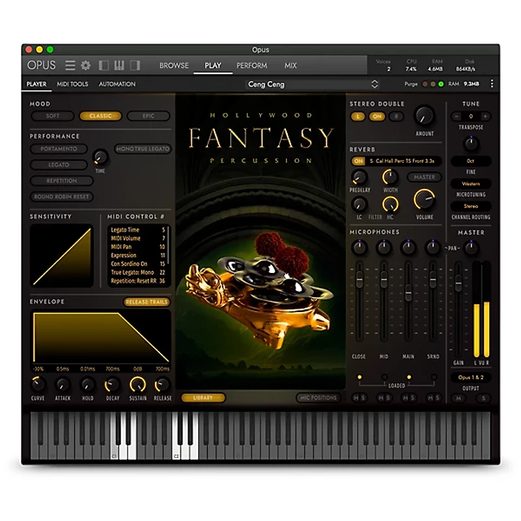The width and height of the screenshot is (521, 521).
Task: Click the Filter HC knob
Action: coord(389,204)
